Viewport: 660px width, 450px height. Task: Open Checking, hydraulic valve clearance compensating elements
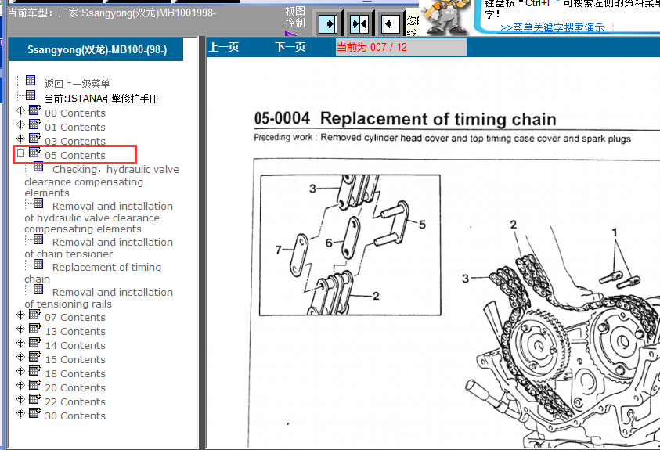pyautogui.click(x=102, y=182)
